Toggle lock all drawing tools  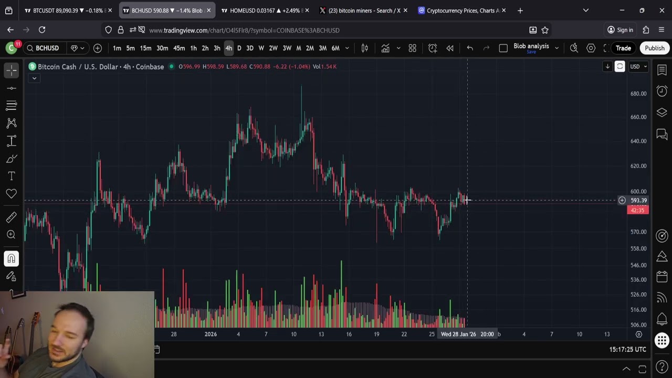(12, 276)
